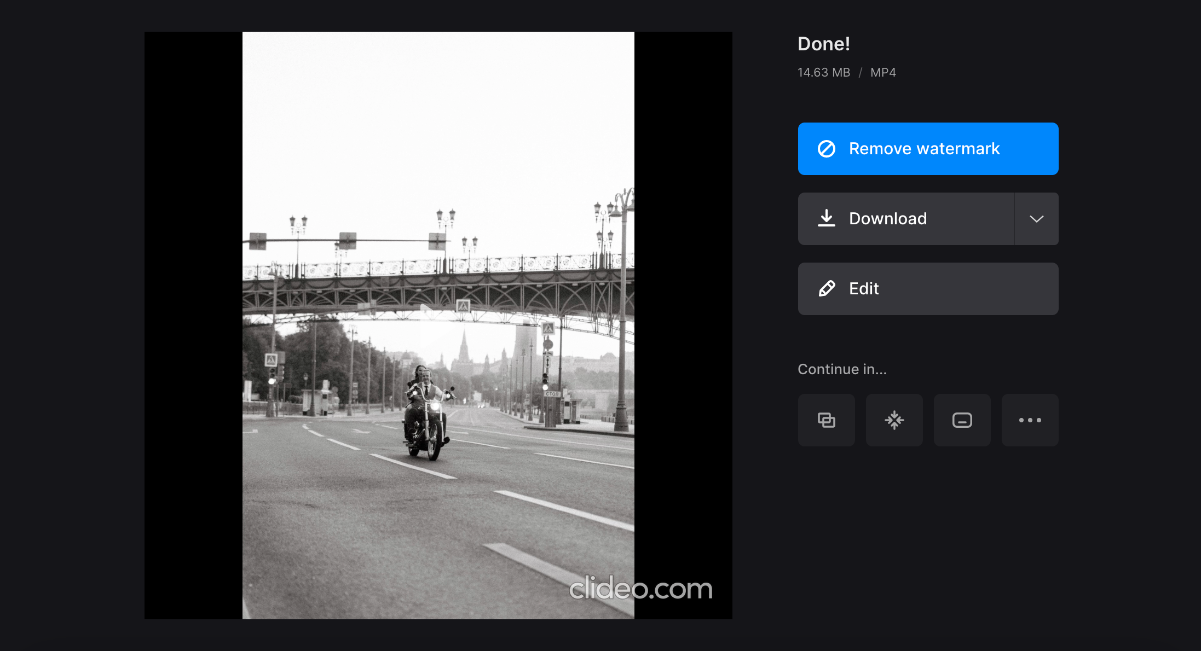
Task: Open the Merge videos tool under Continue in
Action: click(x=826, y=420)
